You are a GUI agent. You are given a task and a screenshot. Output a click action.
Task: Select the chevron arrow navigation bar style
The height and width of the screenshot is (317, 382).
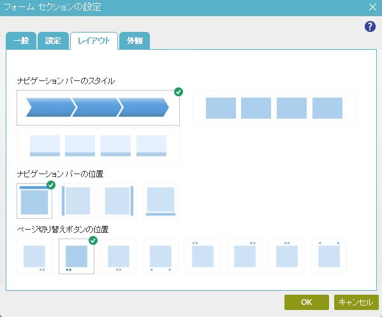coord(98,108)
